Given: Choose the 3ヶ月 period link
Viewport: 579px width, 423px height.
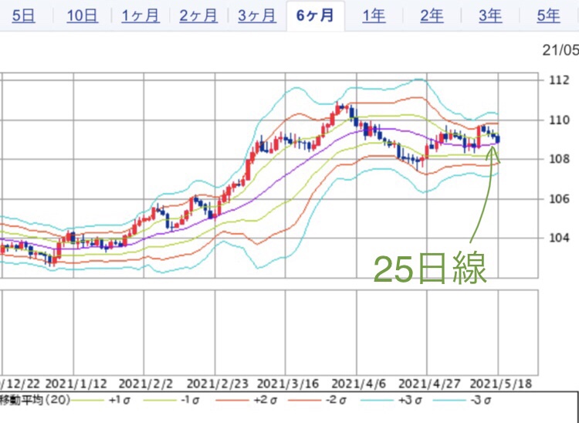Looking at the screenshot, I should pyautogui.click(x=257, y=16).
